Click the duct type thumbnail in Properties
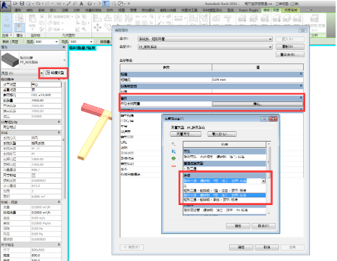 point(10,60)
